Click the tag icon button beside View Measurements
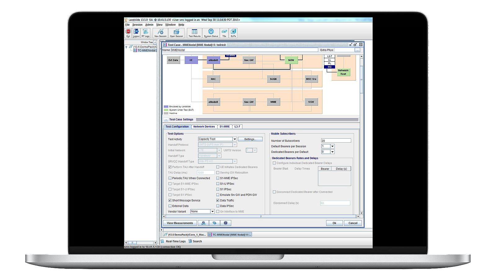The width and height of the screenshot is (496, 279). pyautogui.click(x=215, y=223)
